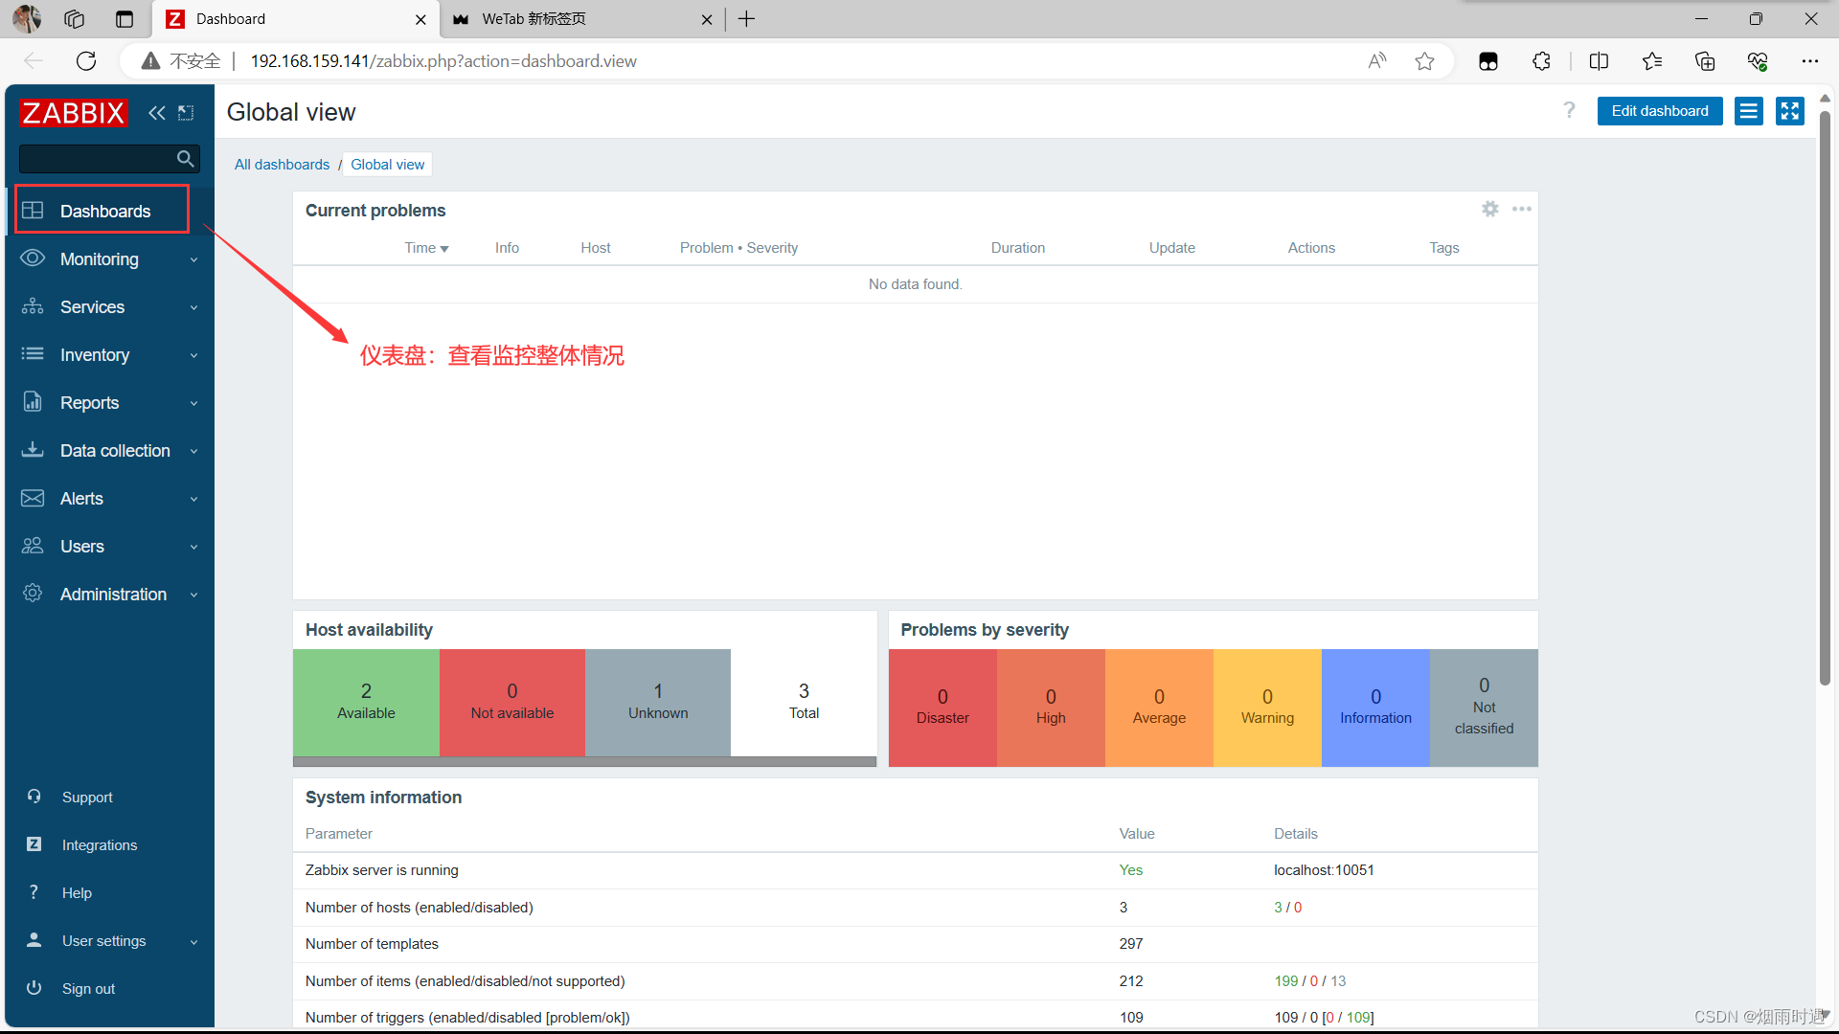This screenshot has height=1034, width=1839.
Task: Open the All dashboards breadcrumb link
Action: (282, 164)
